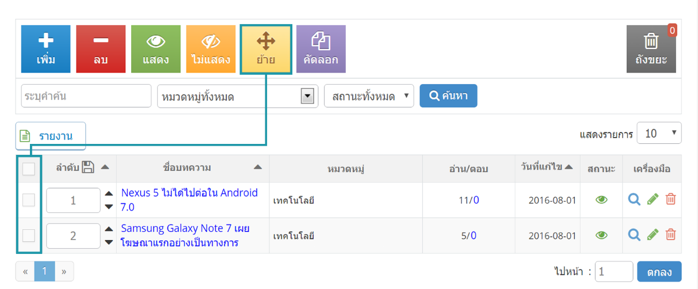The height and width of the screenshot is (289, 698).
Task: Click the red ลบ (delete) minus button
Action: (101, 49)
